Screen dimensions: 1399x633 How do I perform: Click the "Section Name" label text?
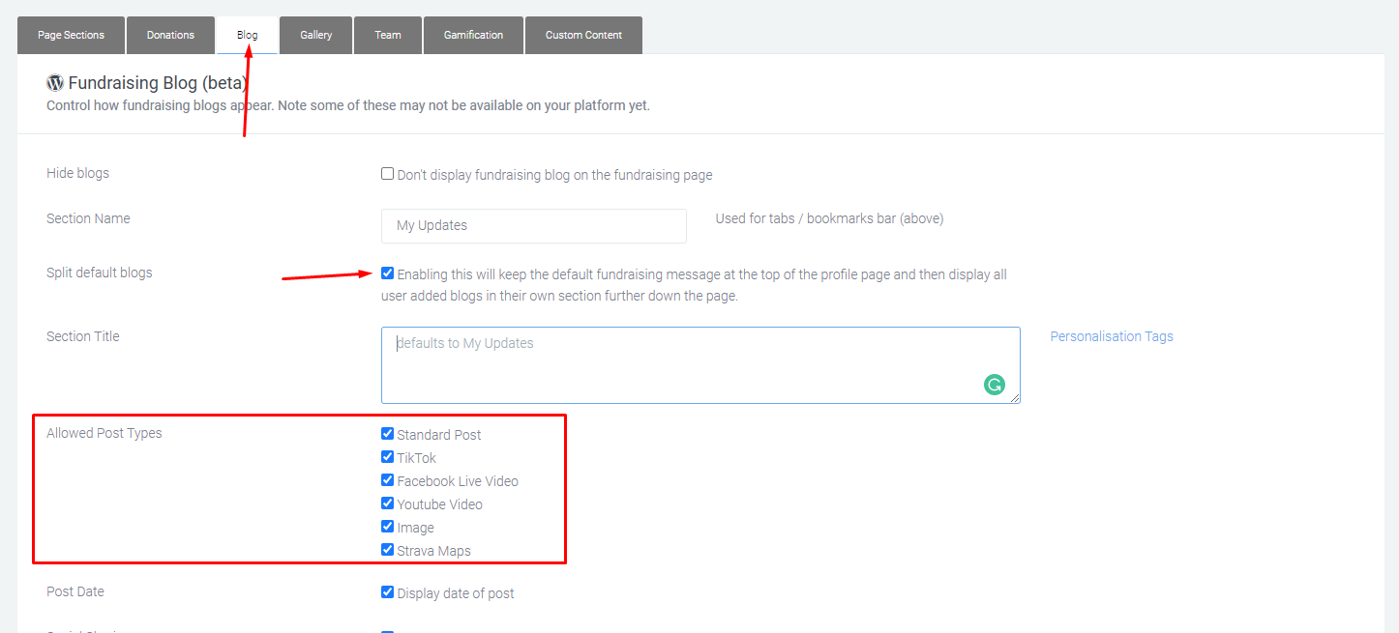88,218
